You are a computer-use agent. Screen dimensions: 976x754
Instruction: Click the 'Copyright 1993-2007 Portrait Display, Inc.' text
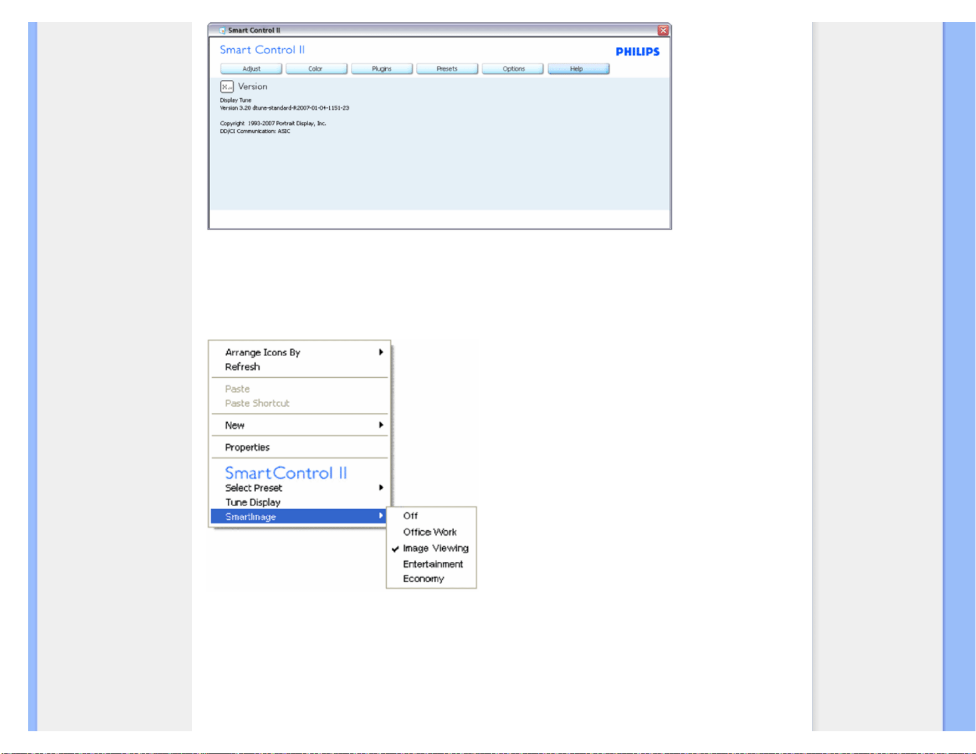click(273, 124)
